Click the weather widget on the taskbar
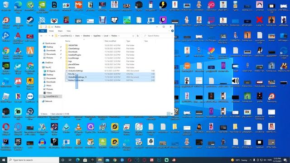The image size is (290, 163). pos(239,160)
